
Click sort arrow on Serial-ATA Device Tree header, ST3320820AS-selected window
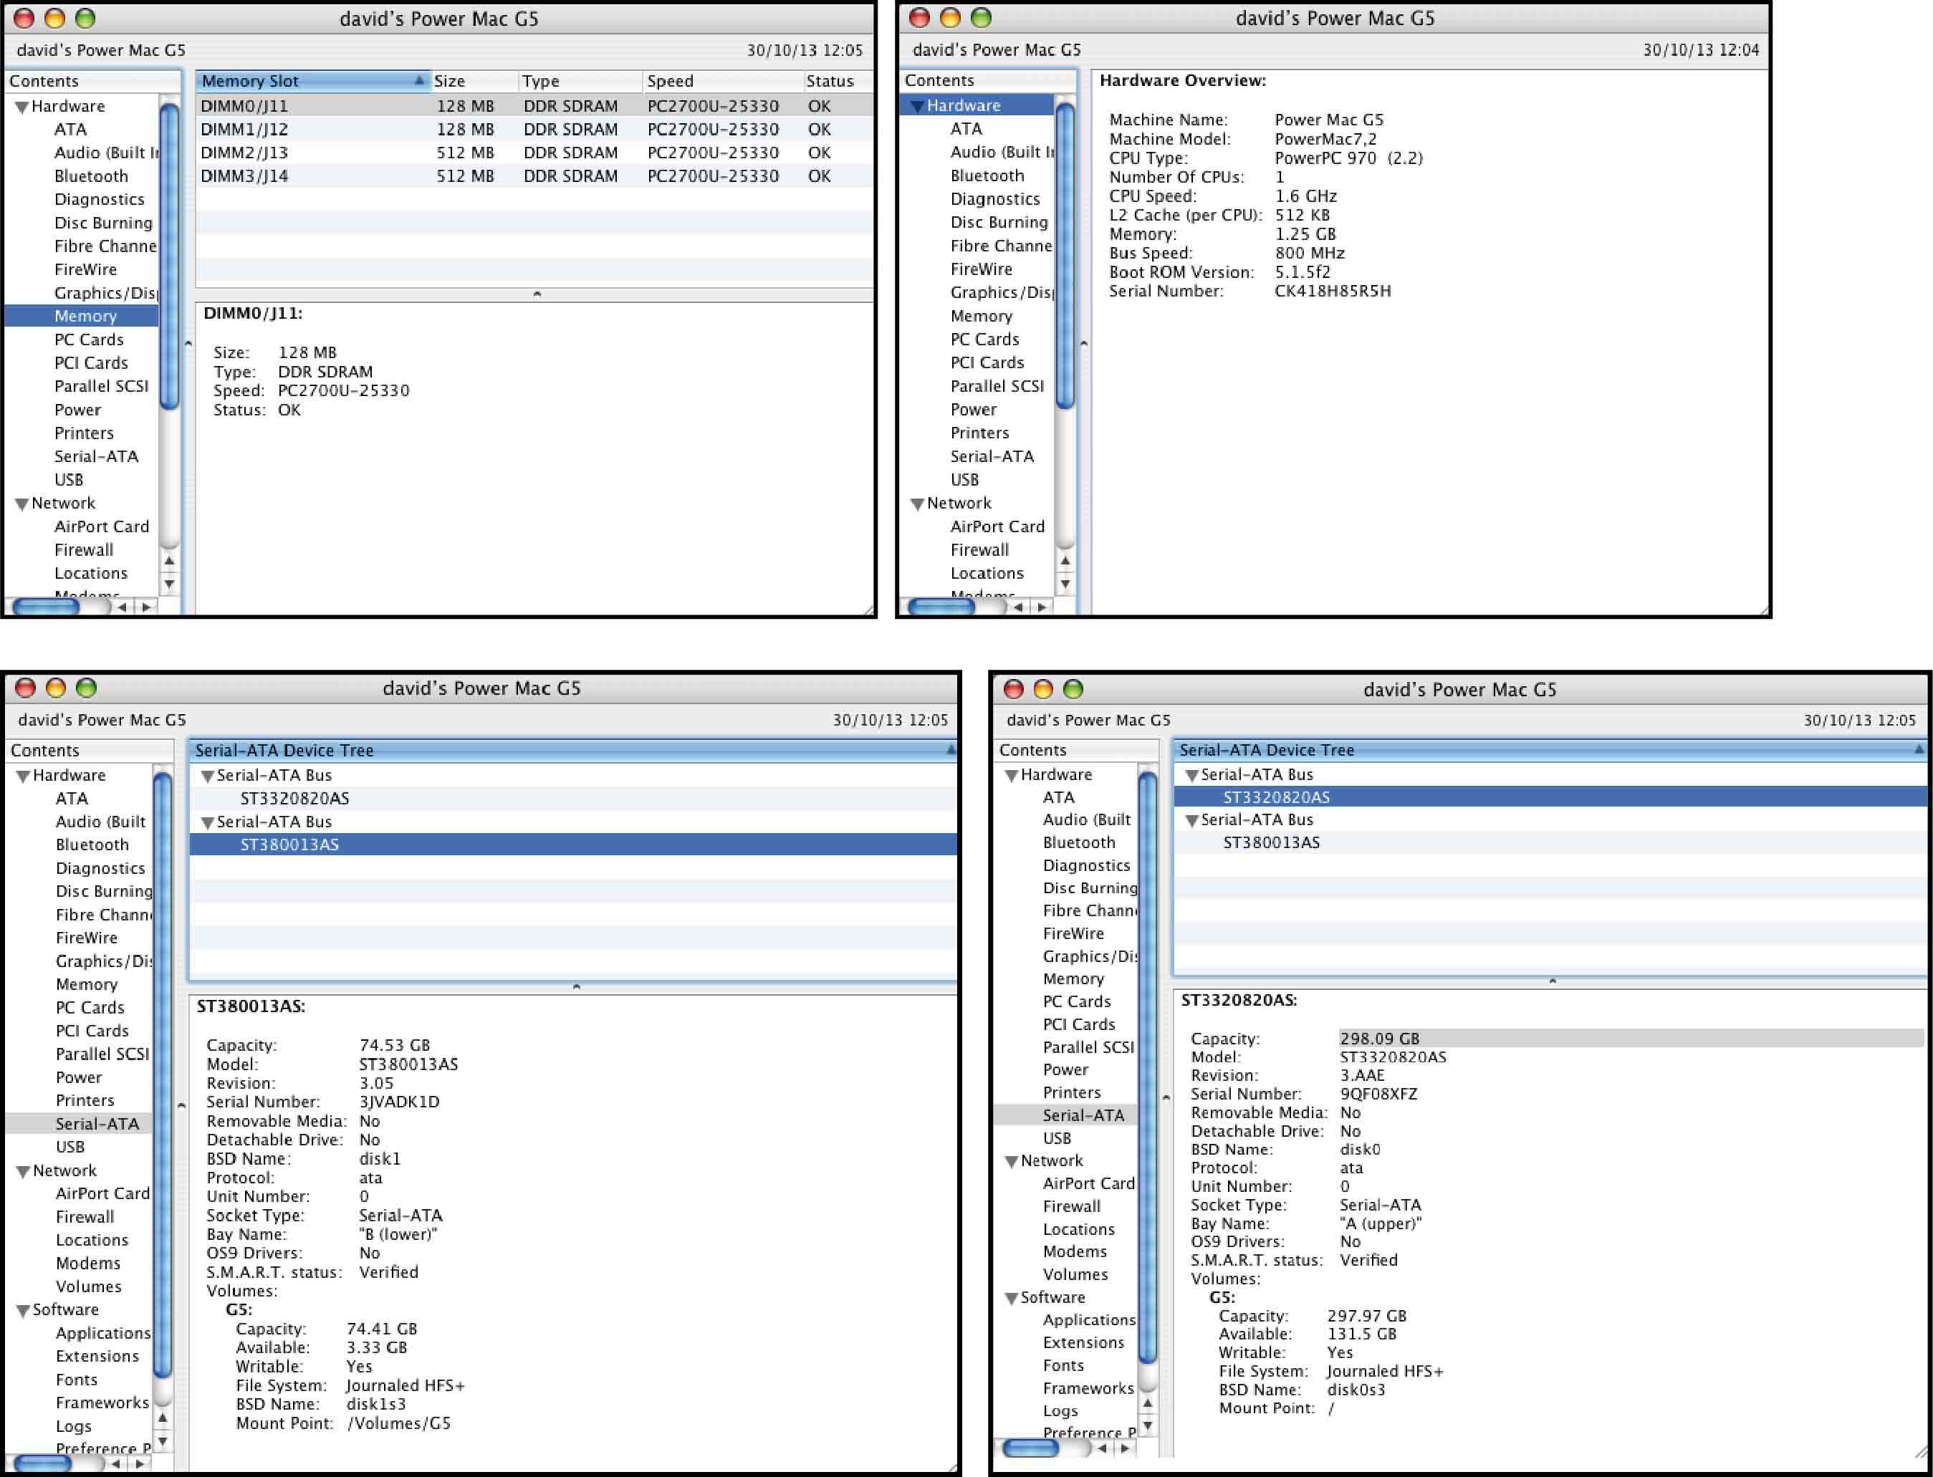click(1919, 750)
